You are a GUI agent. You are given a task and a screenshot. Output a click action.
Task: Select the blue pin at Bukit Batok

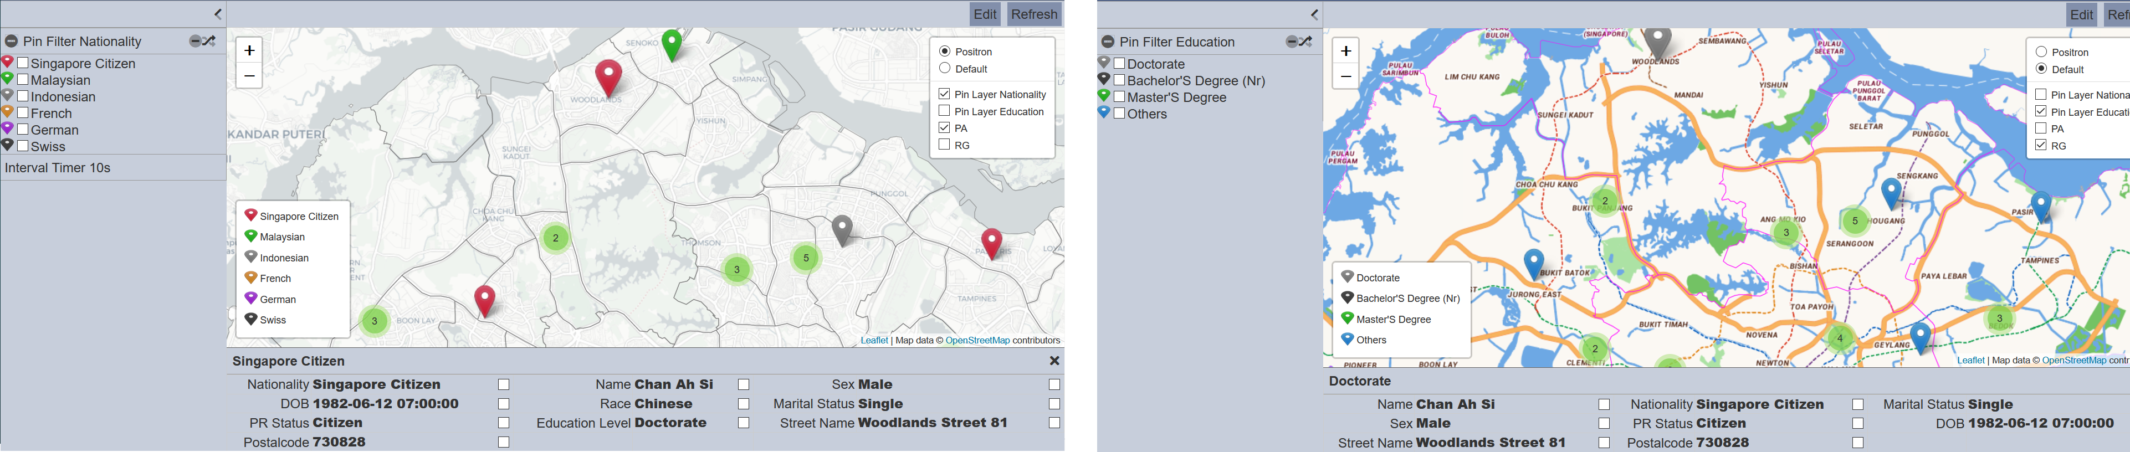(1534, 264)
